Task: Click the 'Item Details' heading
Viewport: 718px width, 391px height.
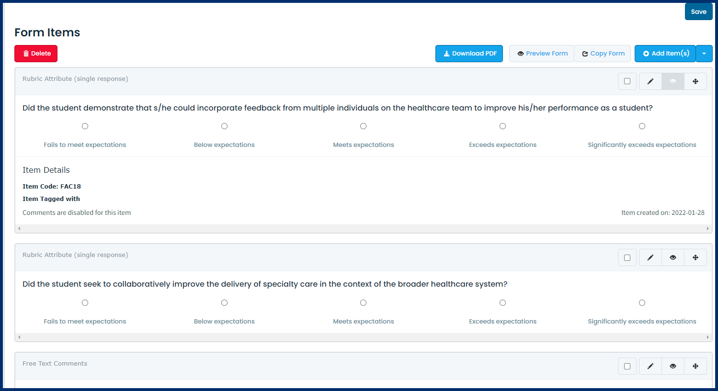Action: click(46, 170)
